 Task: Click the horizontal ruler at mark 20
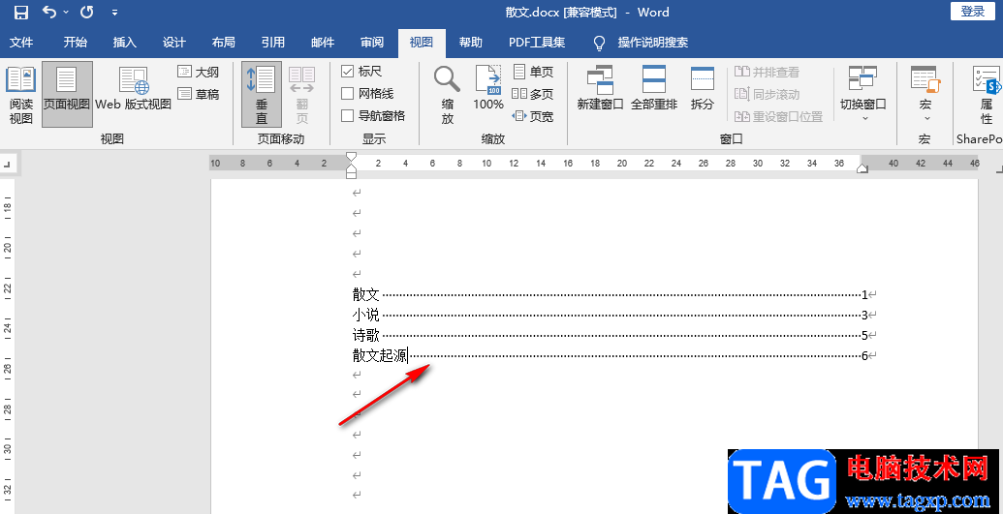pos(622,164)
